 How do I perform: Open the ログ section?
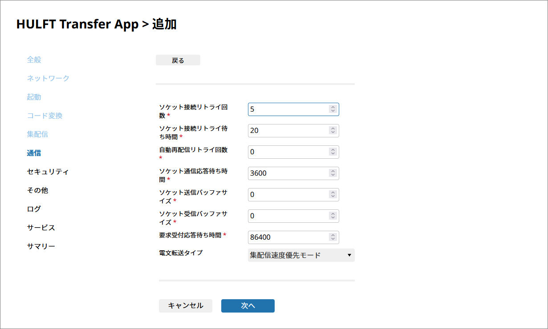point(34,209)
